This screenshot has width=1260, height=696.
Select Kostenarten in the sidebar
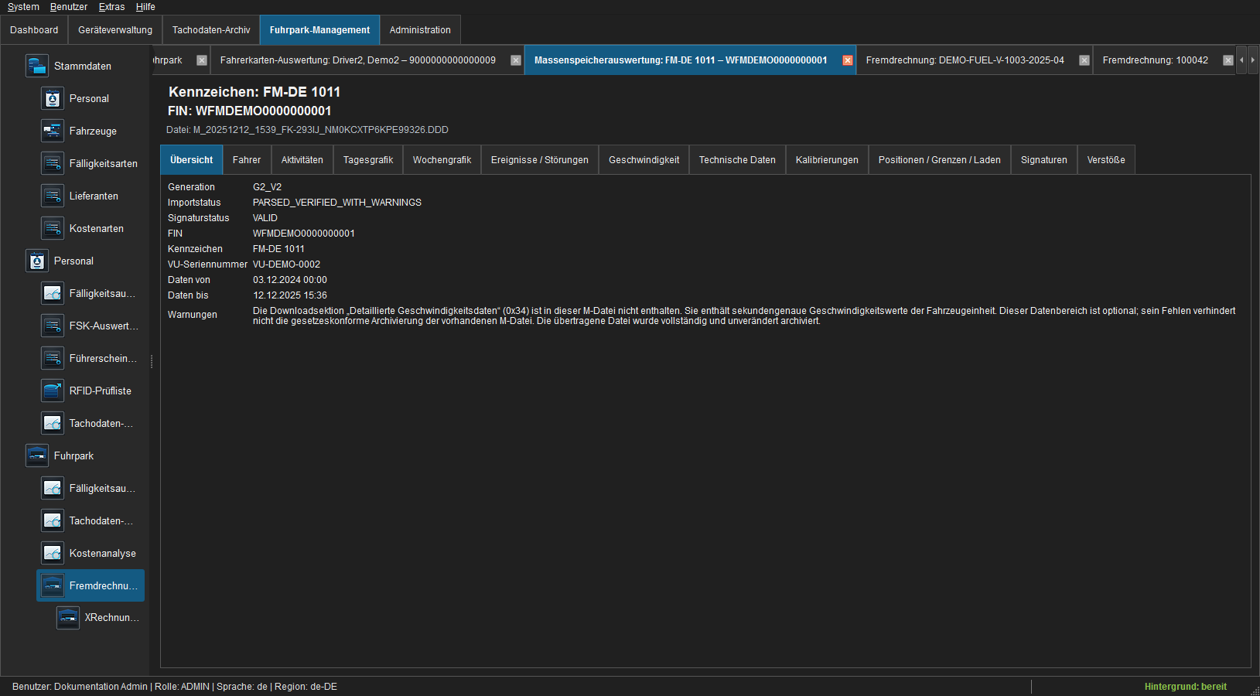97,228
